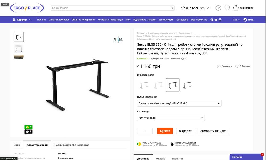266x160 pixels.
Task: Select the black frame color option
Action: tap(172, 85)
